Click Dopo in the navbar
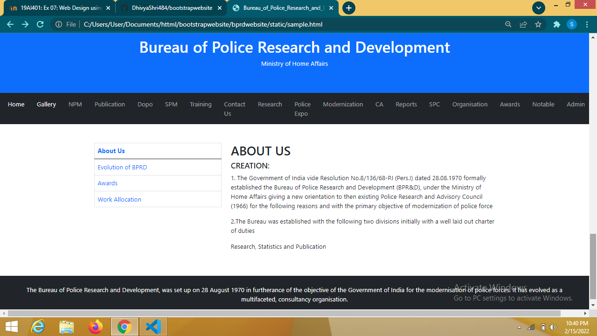This screenshot has width=597, height=336. tap(145, 104)
